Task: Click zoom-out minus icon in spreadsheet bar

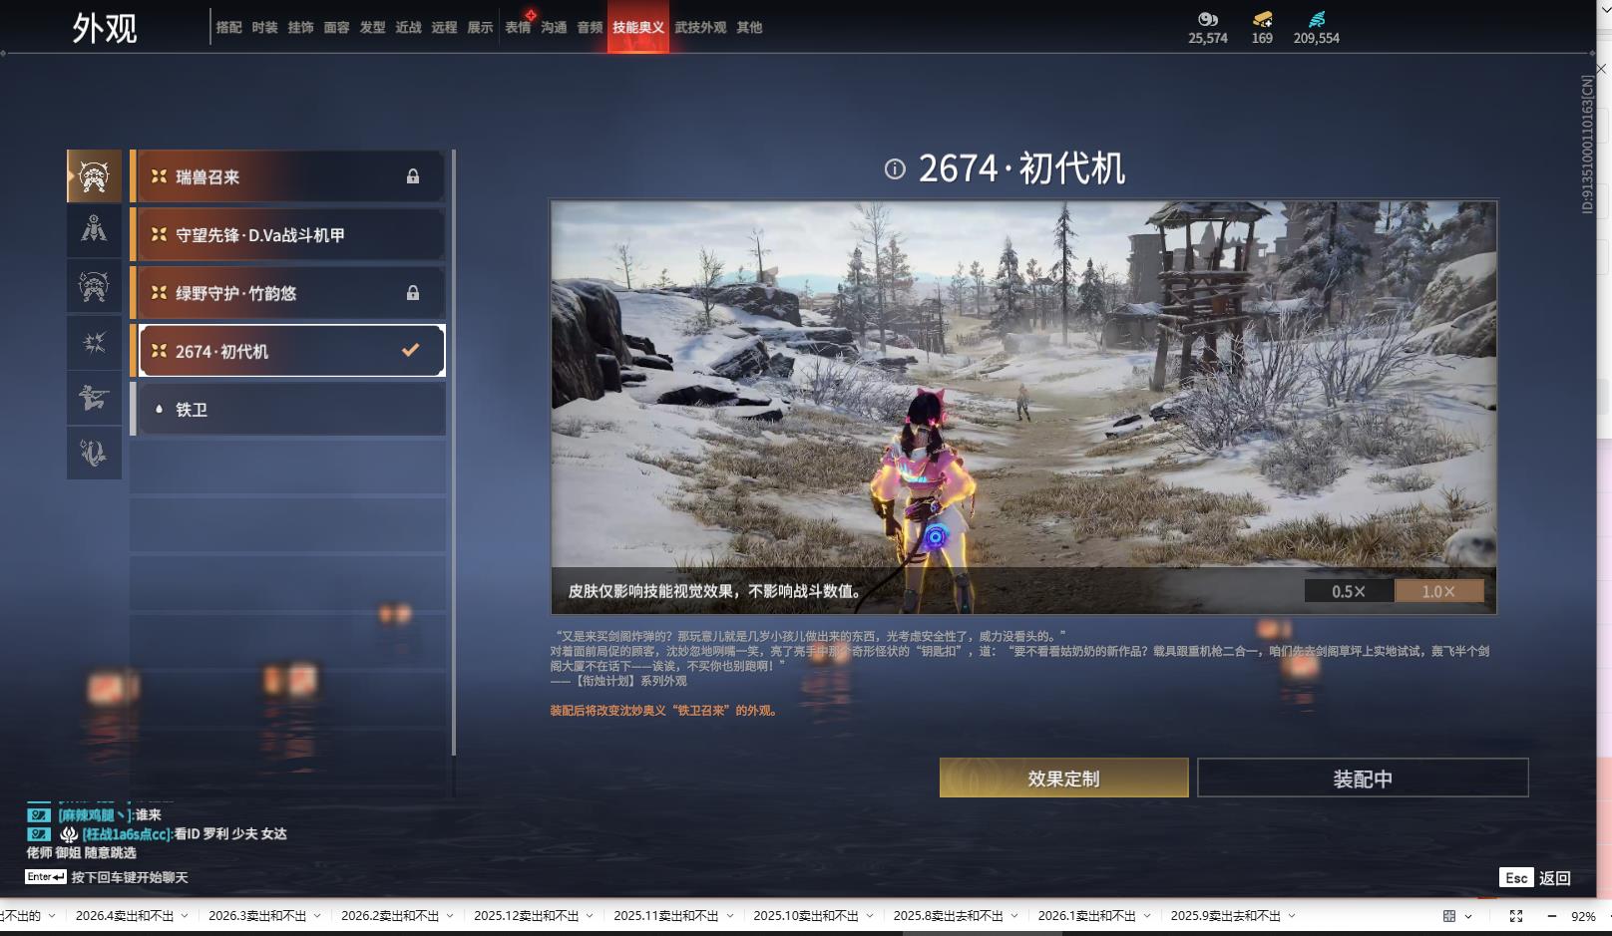Action: coord(1551,916)
